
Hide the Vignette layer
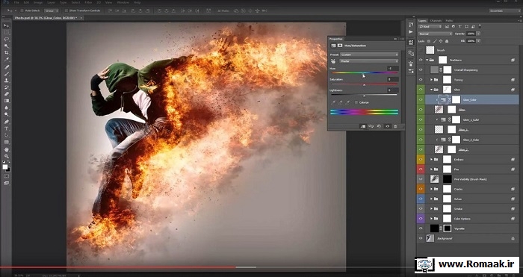(421, 228)
